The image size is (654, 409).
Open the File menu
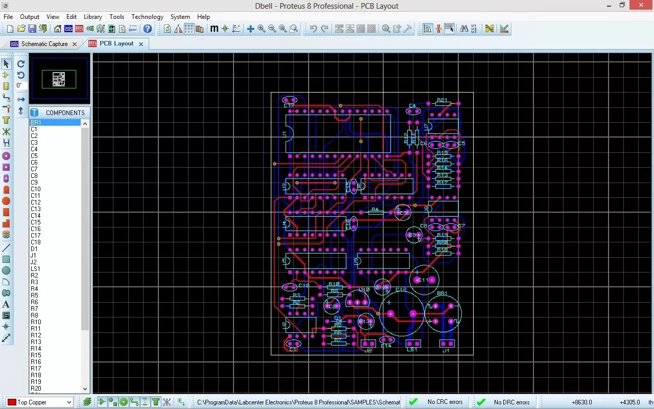(8, 17)
